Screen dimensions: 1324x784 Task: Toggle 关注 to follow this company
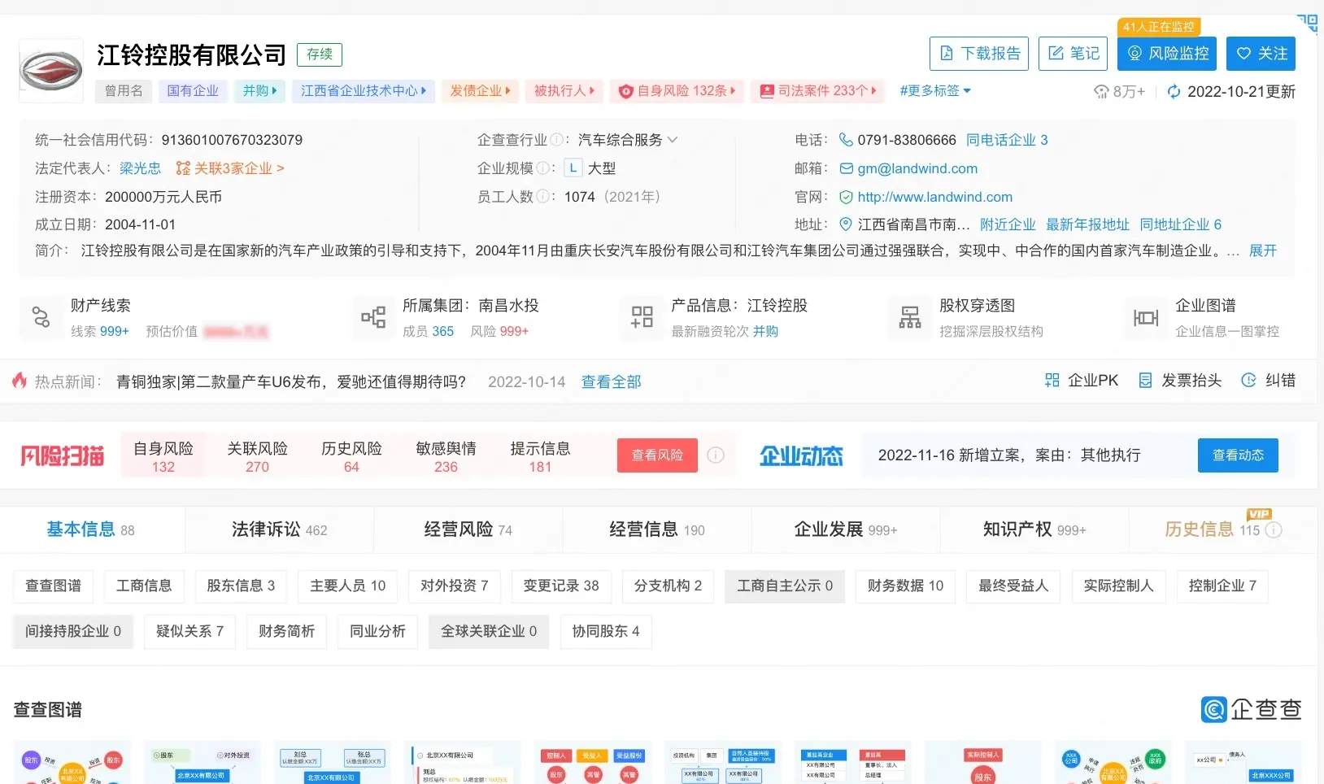[1261, 54]
